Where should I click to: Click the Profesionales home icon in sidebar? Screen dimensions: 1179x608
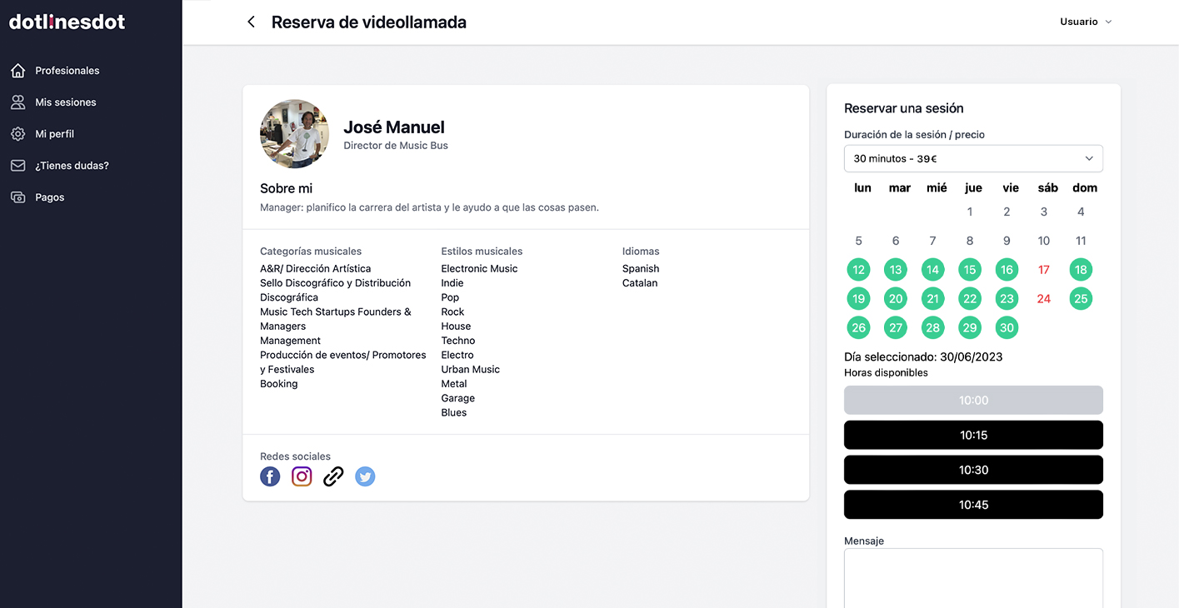pos(17,71)
